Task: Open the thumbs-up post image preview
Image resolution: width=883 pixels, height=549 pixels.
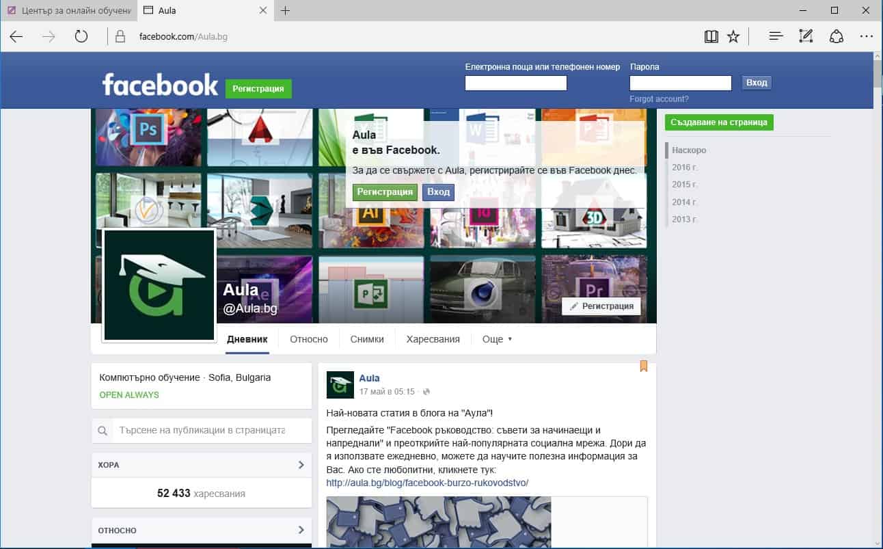Action: click(x=438, y=522)
